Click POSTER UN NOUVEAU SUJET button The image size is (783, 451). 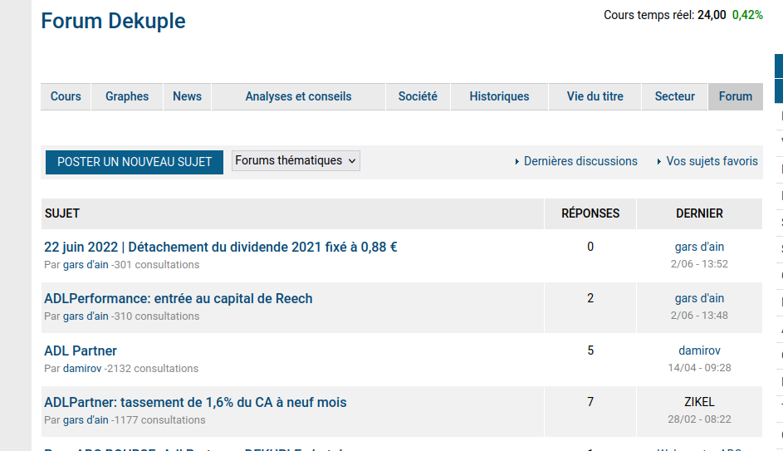pos(135,162)
